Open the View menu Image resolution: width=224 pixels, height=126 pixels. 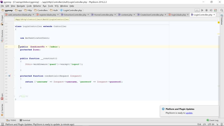coord(13,6)
